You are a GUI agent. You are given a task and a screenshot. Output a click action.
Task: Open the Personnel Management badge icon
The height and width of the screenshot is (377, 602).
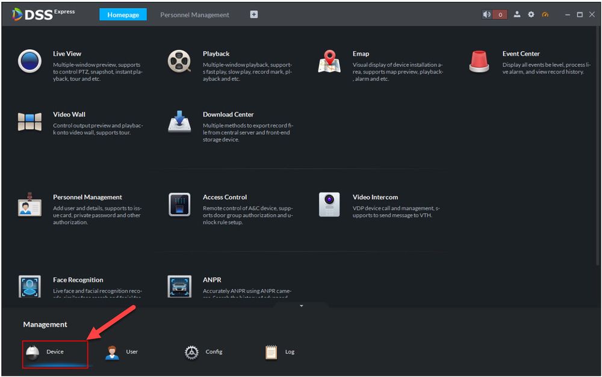(x=29, y=205)
